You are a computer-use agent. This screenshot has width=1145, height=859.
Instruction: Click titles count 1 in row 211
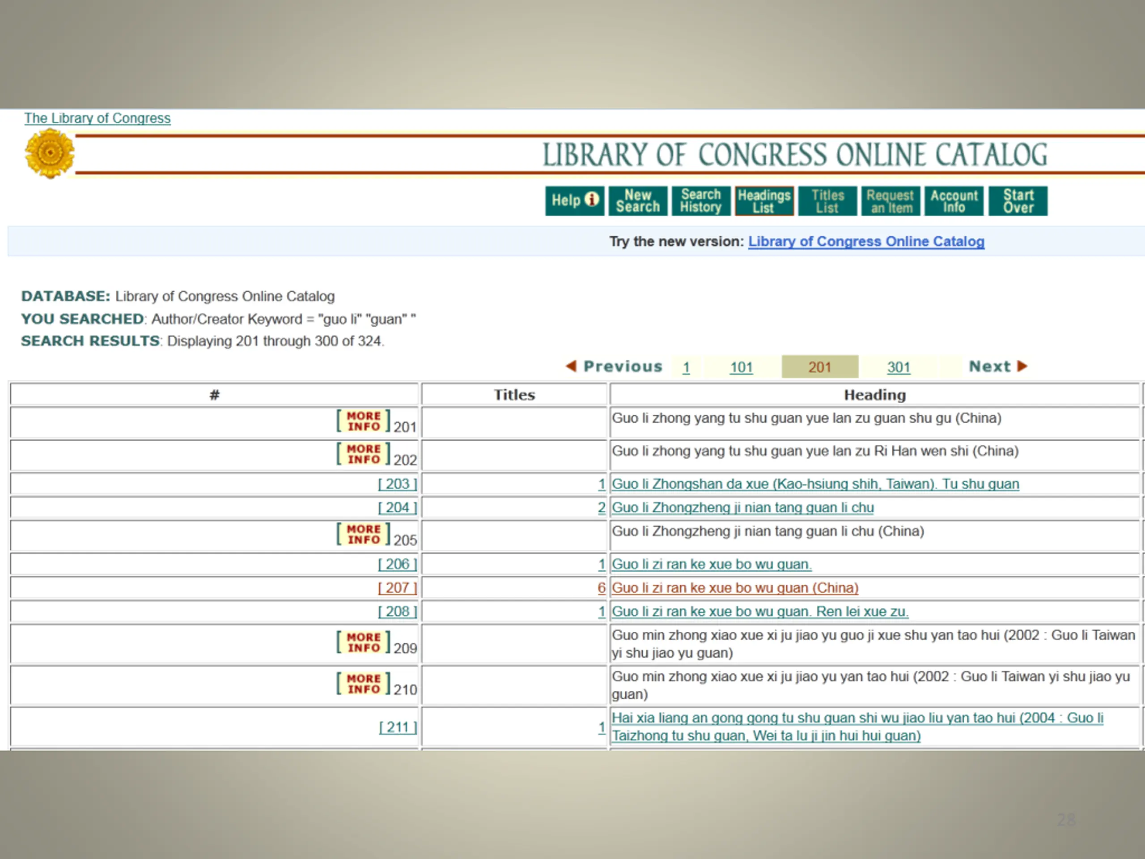click(x=602, y=727)
